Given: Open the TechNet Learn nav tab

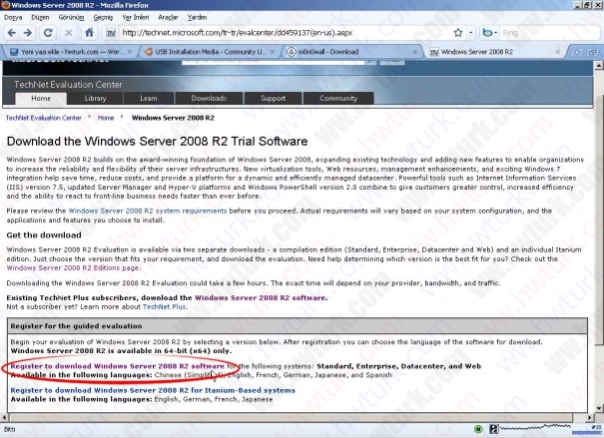Looking at the screenshot, I should (x=149, y=98).
